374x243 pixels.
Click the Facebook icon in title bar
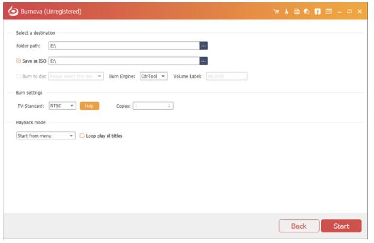(x=317, y=11)
